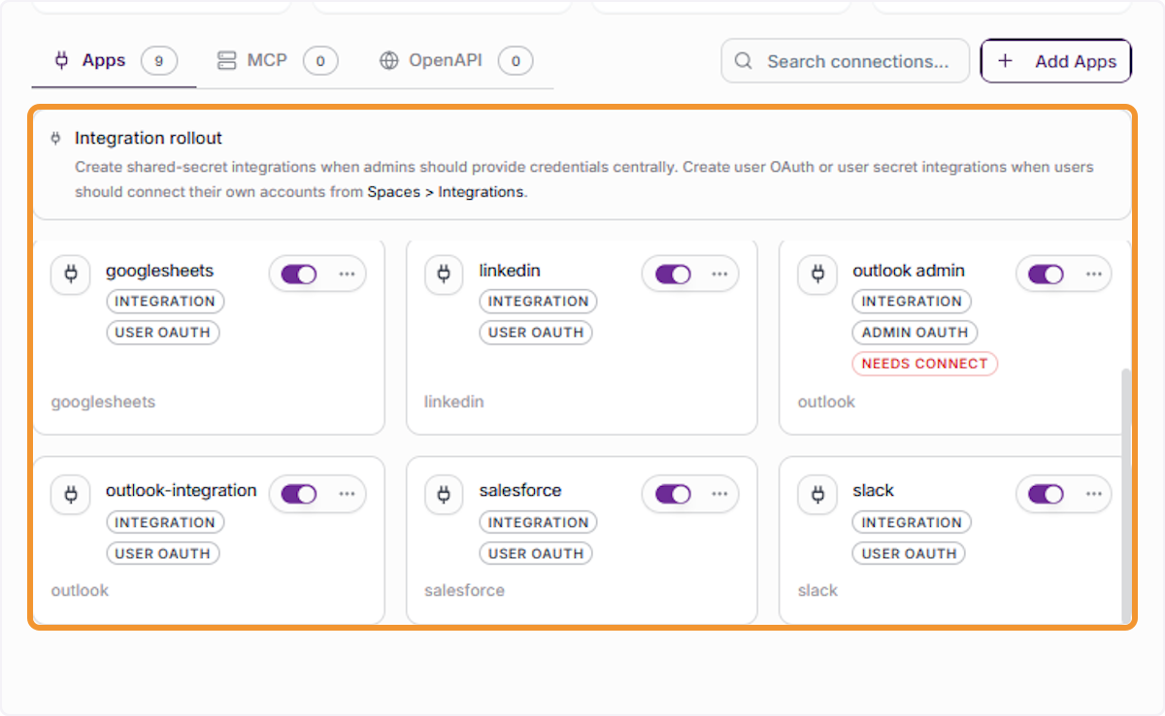Screen dimensions: 1165x716
Task: Open the googlesheets more options menu
Action: (x=347, y=275)
